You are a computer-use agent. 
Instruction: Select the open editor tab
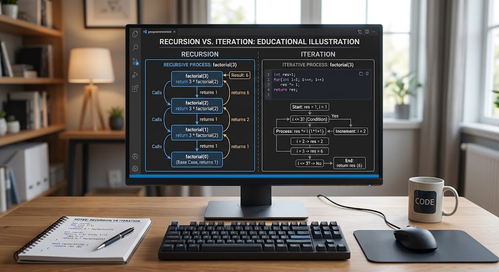tap(159, 32)
